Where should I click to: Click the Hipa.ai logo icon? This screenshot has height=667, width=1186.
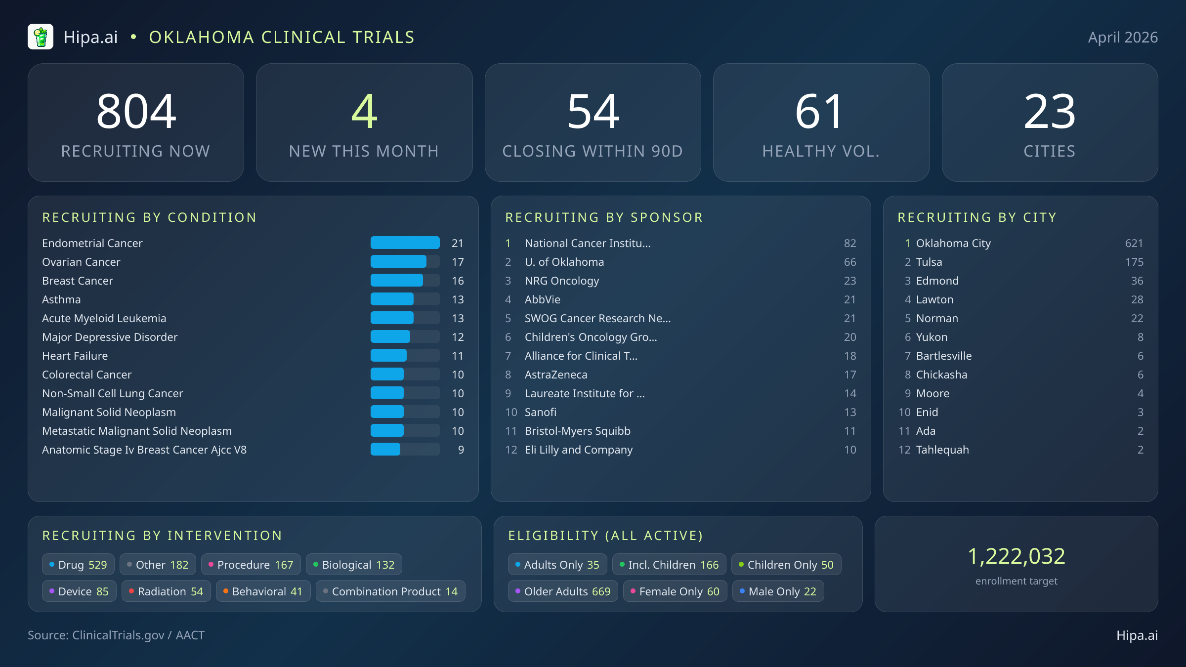[x=41, y=37]
